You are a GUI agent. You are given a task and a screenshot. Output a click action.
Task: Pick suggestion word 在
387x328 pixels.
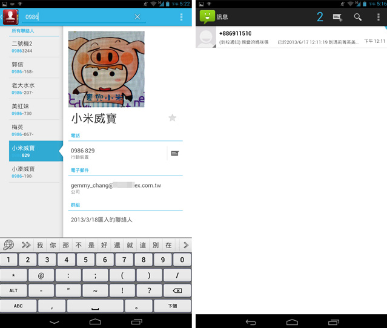168,245
